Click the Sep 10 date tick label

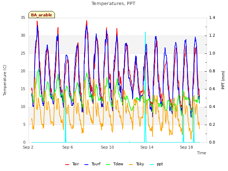[107, 147]
